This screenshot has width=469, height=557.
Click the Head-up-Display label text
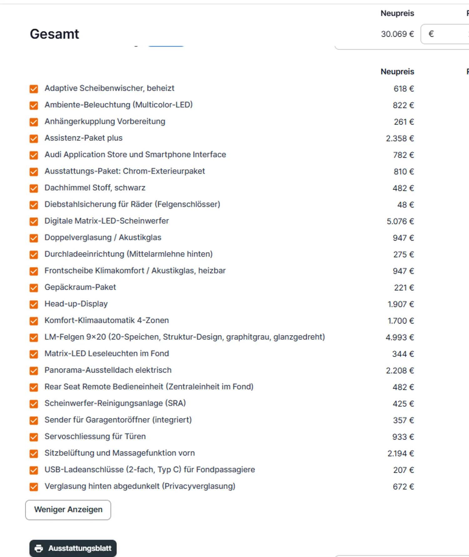[x=76, y=304]
